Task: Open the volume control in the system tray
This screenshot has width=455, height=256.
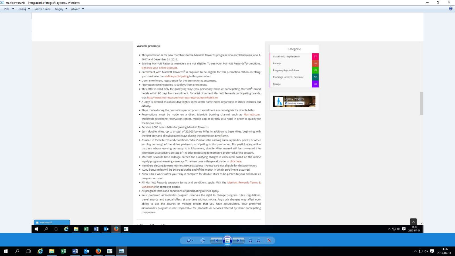Action: pyautogui.click(x=426, y=251)
